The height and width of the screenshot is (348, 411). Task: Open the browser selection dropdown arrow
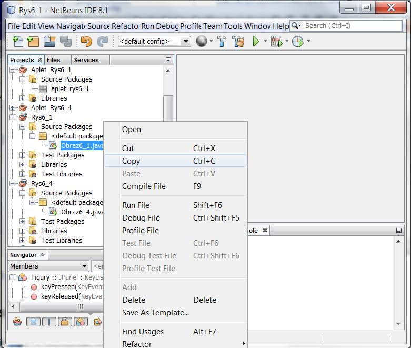pos(211,41)
